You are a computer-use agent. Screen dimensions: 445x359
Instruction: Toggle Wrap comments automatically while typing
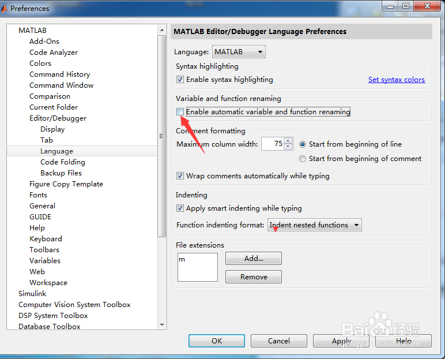click(x=180, y=175)
